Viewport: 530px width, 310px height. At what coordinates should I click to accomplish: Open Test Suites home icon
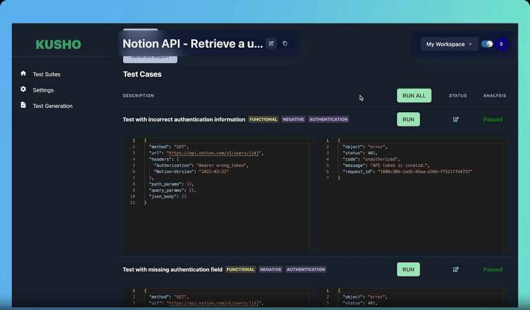click(x=23, y=73)
